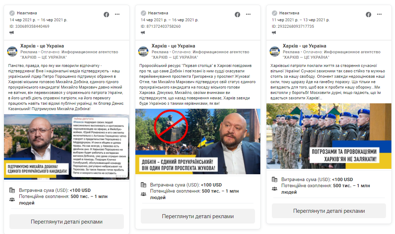Click spent amount icon on first ad

click(x=12, y=190)
